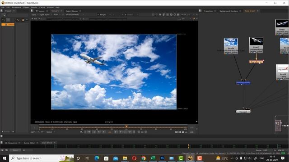
Task: Open the frames per second dropdown
Action: coord(35,132)
